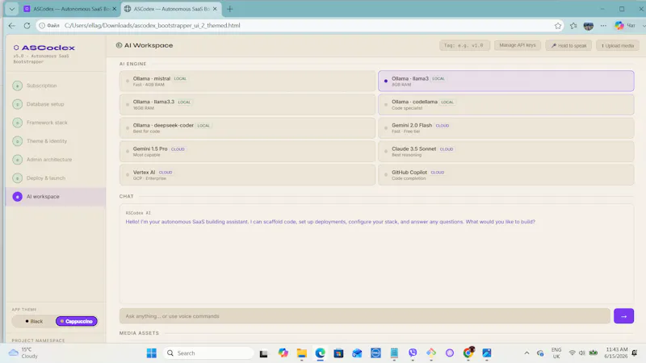Select the Ollama codellama engine card
Image resolution: width=646 pixels, height=363 pixels.
point(506,105)
